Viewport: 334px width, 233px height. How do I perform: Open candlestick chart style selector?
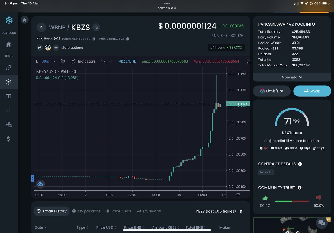[x=63, y=61]
